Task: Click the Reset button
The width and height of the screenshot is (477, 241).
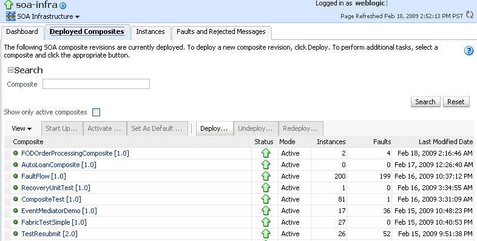Action: 456,102
